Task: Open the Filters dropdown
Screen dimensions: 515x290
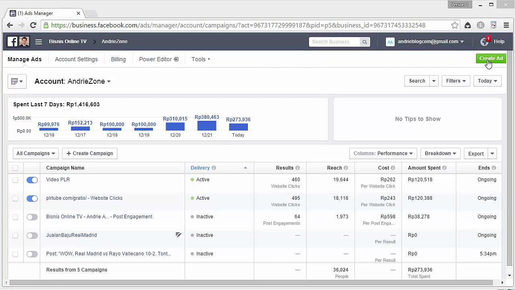Action: pos(455,81)
